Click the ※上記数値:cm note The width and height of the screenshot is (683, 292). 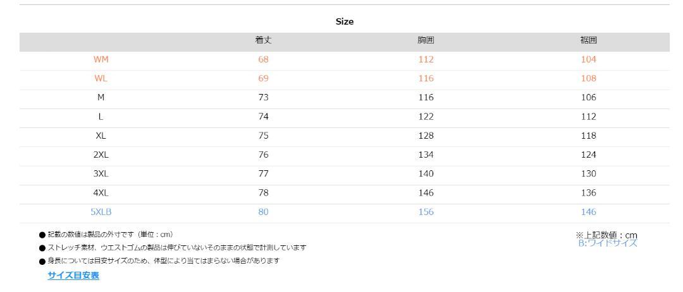pos(606,235)
